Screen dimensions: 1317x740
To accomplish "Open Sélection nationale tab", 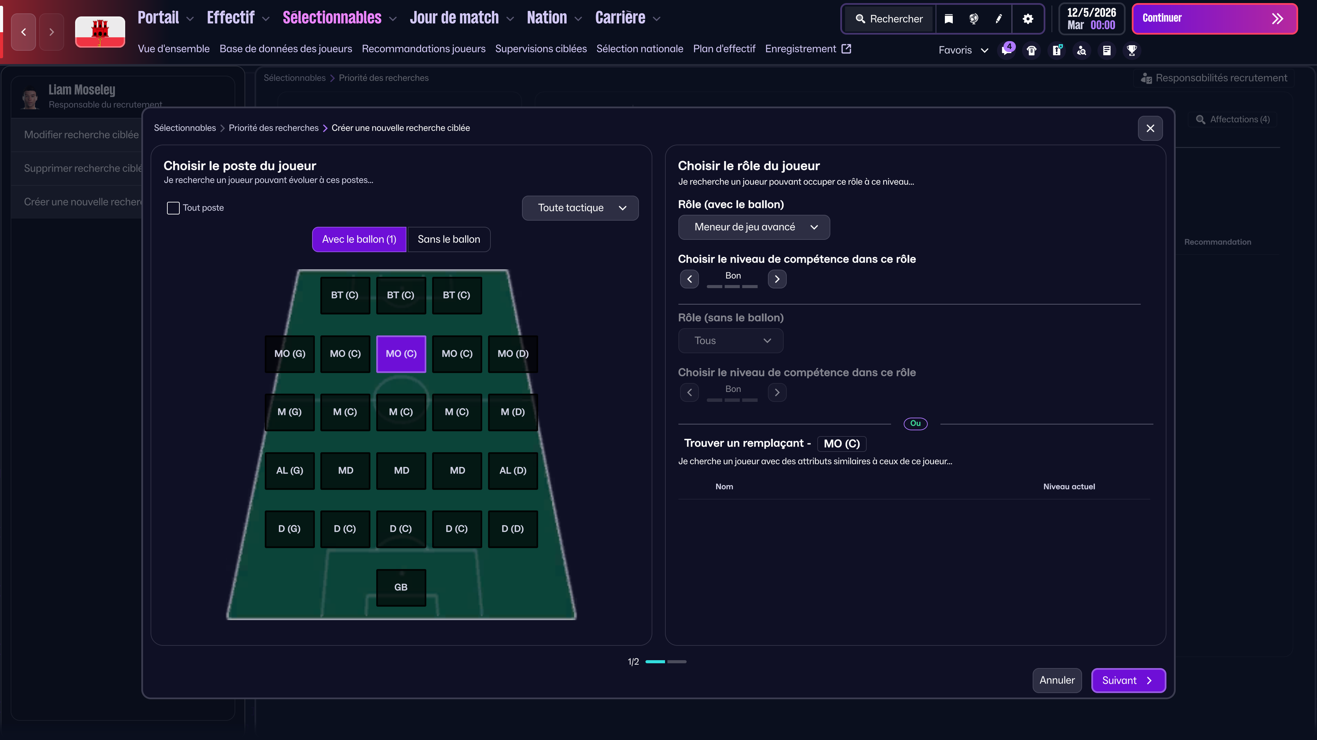I will click(x=640, y=49).
